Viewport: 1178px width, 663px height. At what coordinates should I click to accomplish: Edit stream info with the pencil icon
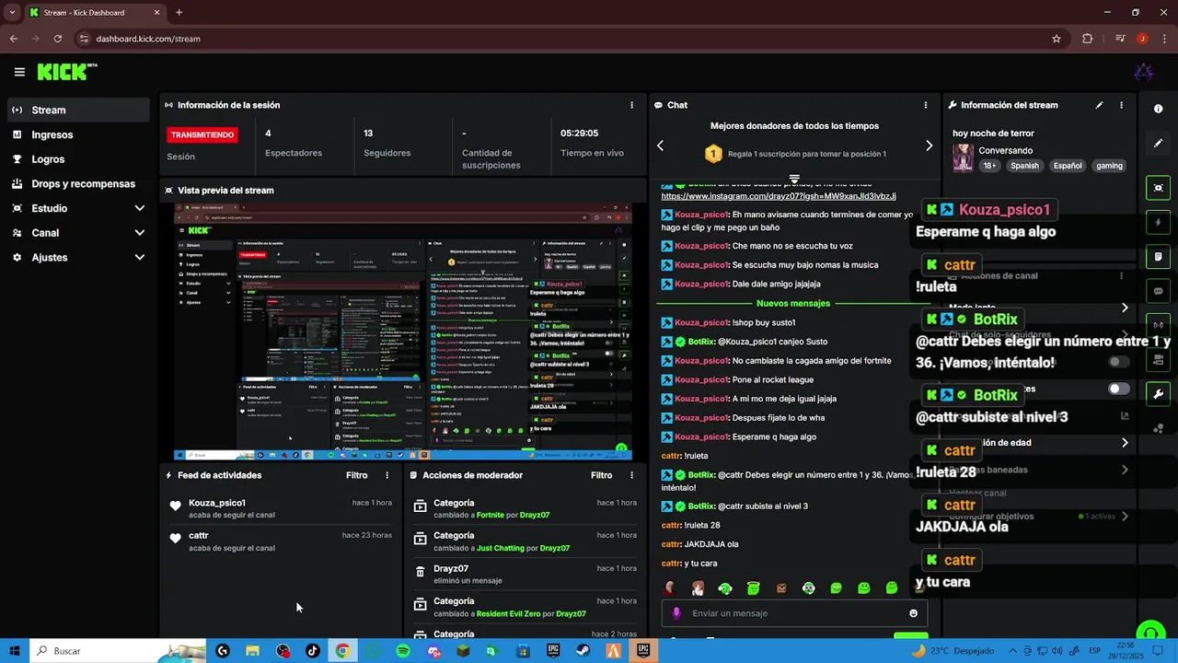1099,105
